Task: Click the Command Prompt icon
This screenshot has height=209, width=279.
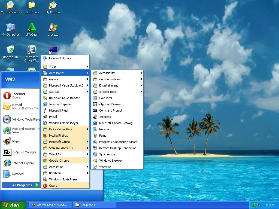Action: pos(95,110)
